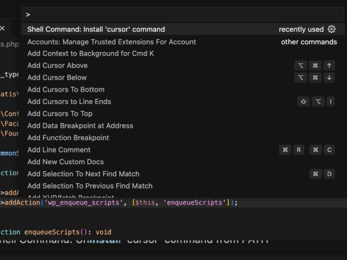The width and height of the screenshot is (347, 260).
Task: Choose Add Selection To Next Find Match
Action: [183, 174]
